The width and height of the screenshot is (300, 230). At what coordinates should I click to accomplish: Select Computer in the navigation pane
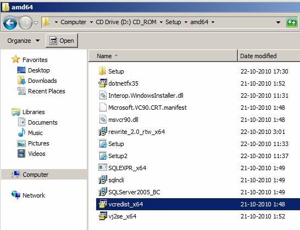(x=35, y=175)
